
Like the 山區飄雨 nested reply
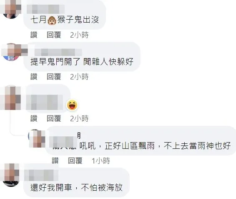pyautogui.click(x=55, y=161)
